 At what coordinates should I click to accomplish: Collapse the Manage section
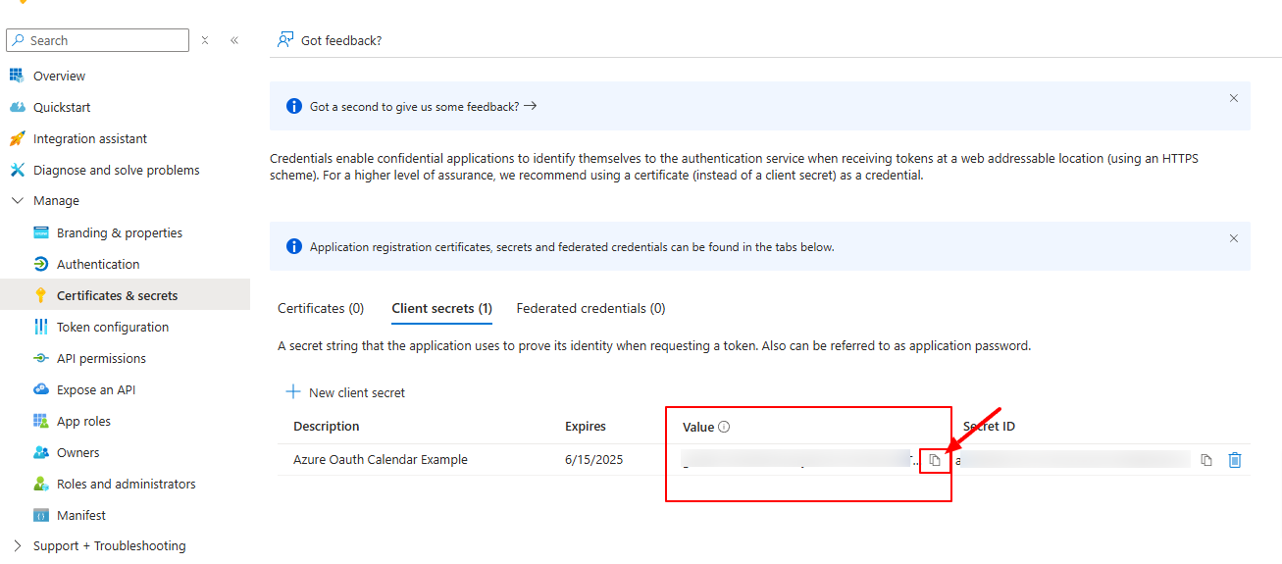tap(17, 200)
